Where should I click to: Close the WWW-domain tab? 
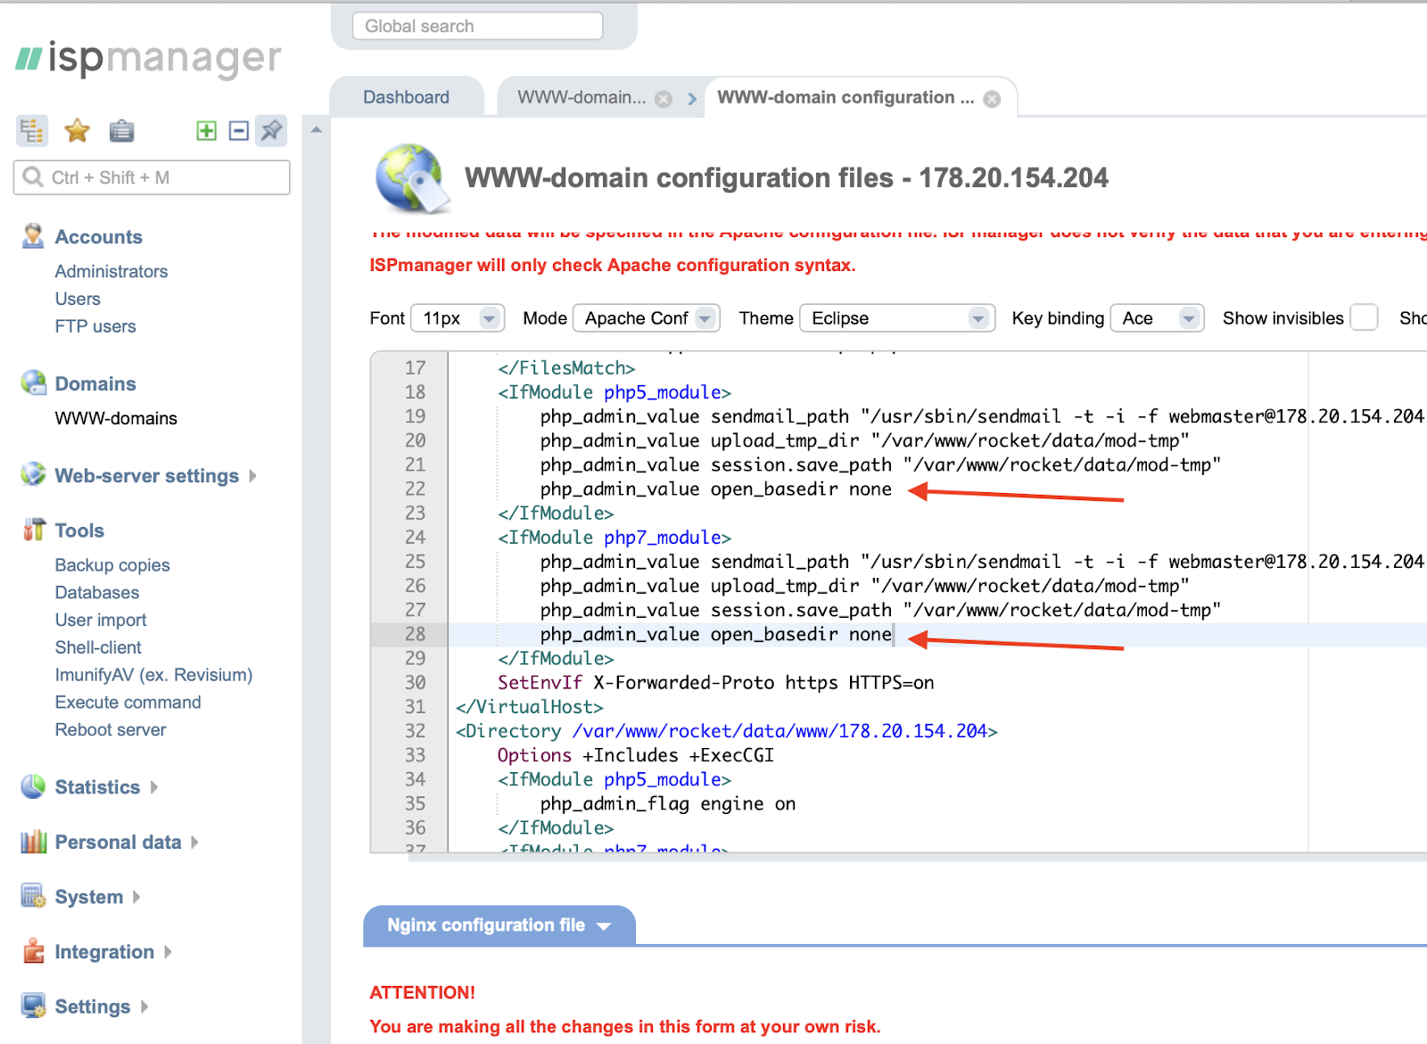click(x=664, y=99)
